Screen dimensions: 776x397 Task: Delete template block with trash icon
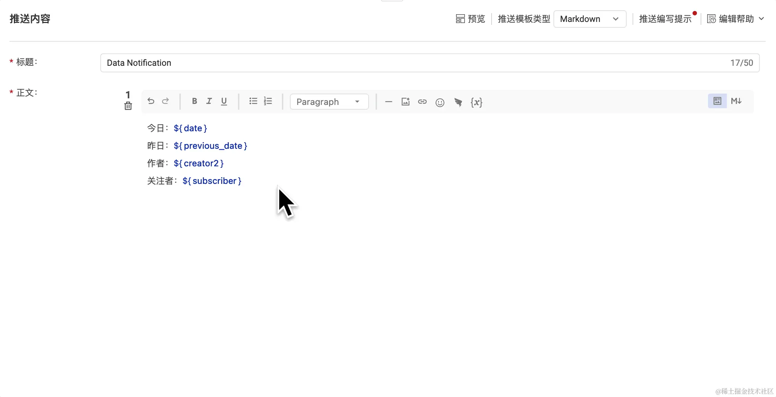(x=128, y=106)
